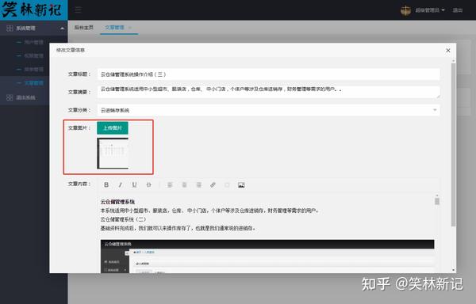The height and width of the screenshot is (304, 476).
Task: Click the sidebar collapse hamburger icon
Action: point(78,10)
